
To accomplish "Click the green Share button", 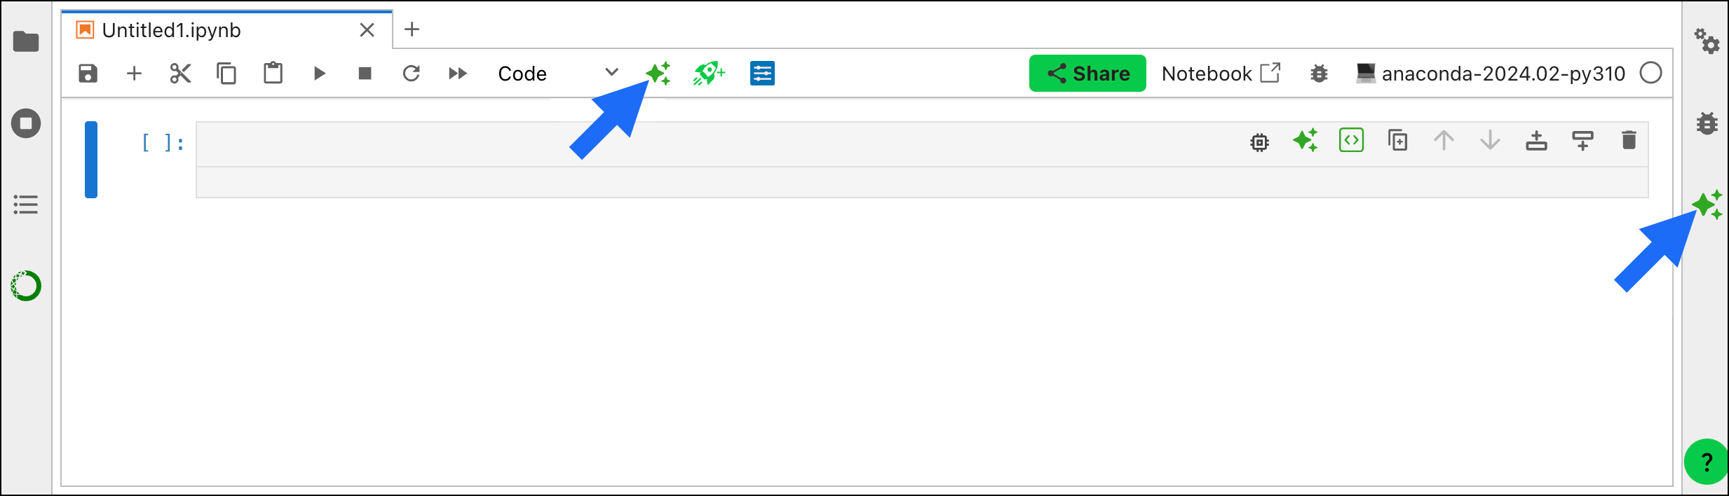I will 1087,74.
